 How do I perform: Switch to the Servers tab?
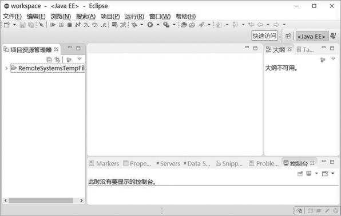[168, 163]
